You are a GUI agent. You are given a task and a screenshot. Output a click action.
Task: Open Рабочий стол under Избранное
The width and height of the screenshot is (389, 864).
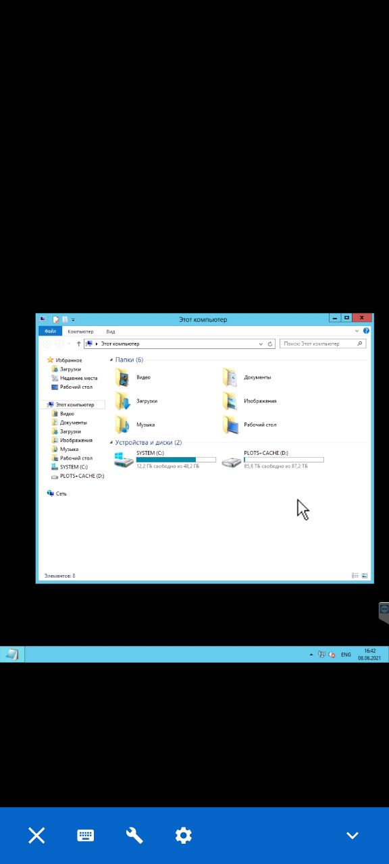pos(72,387)
